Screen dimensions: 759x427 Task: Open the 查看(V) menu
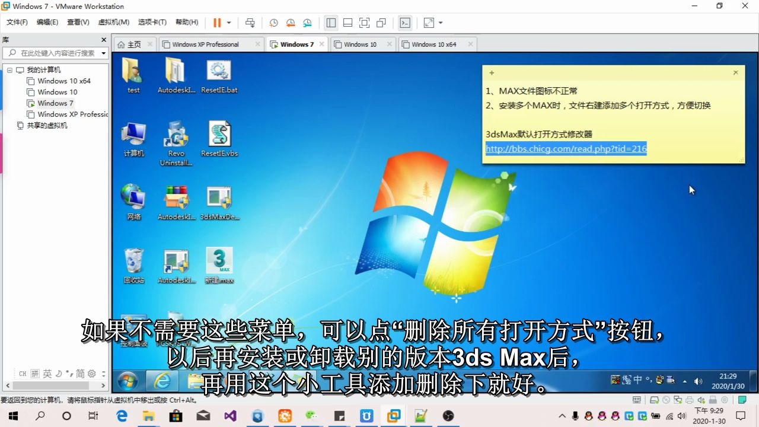78,22
